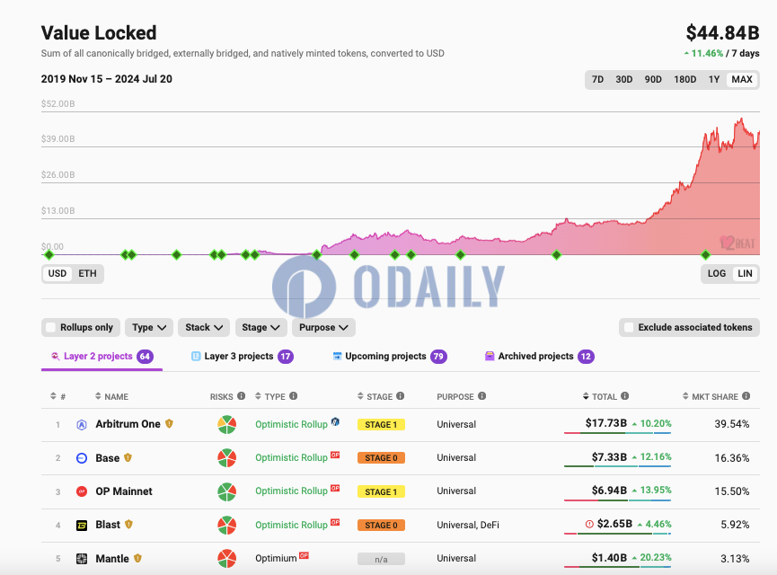The image size is (777, 575).
Task: Open the OP Mainnet project link
Action: 124,491
